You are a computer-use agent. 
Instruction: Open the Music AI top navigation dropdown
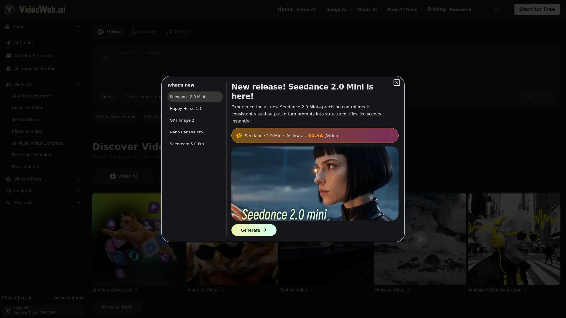point(370,9)
